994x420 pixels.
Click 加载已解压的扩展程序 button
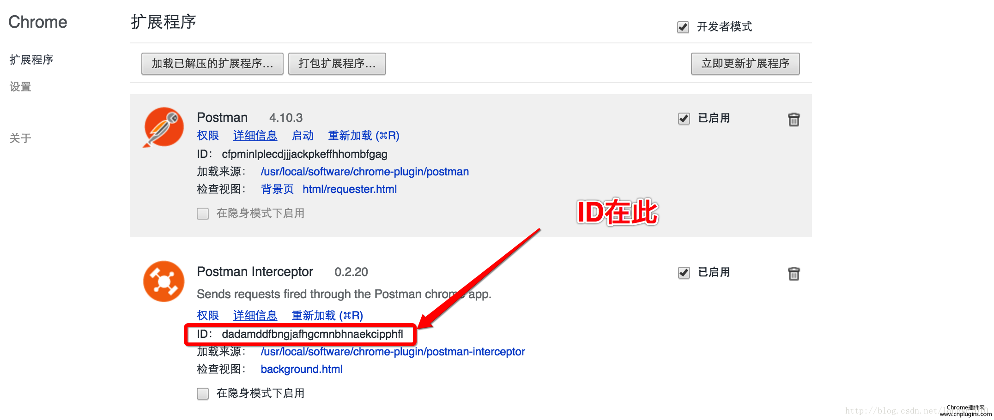(x=212, y=64)
